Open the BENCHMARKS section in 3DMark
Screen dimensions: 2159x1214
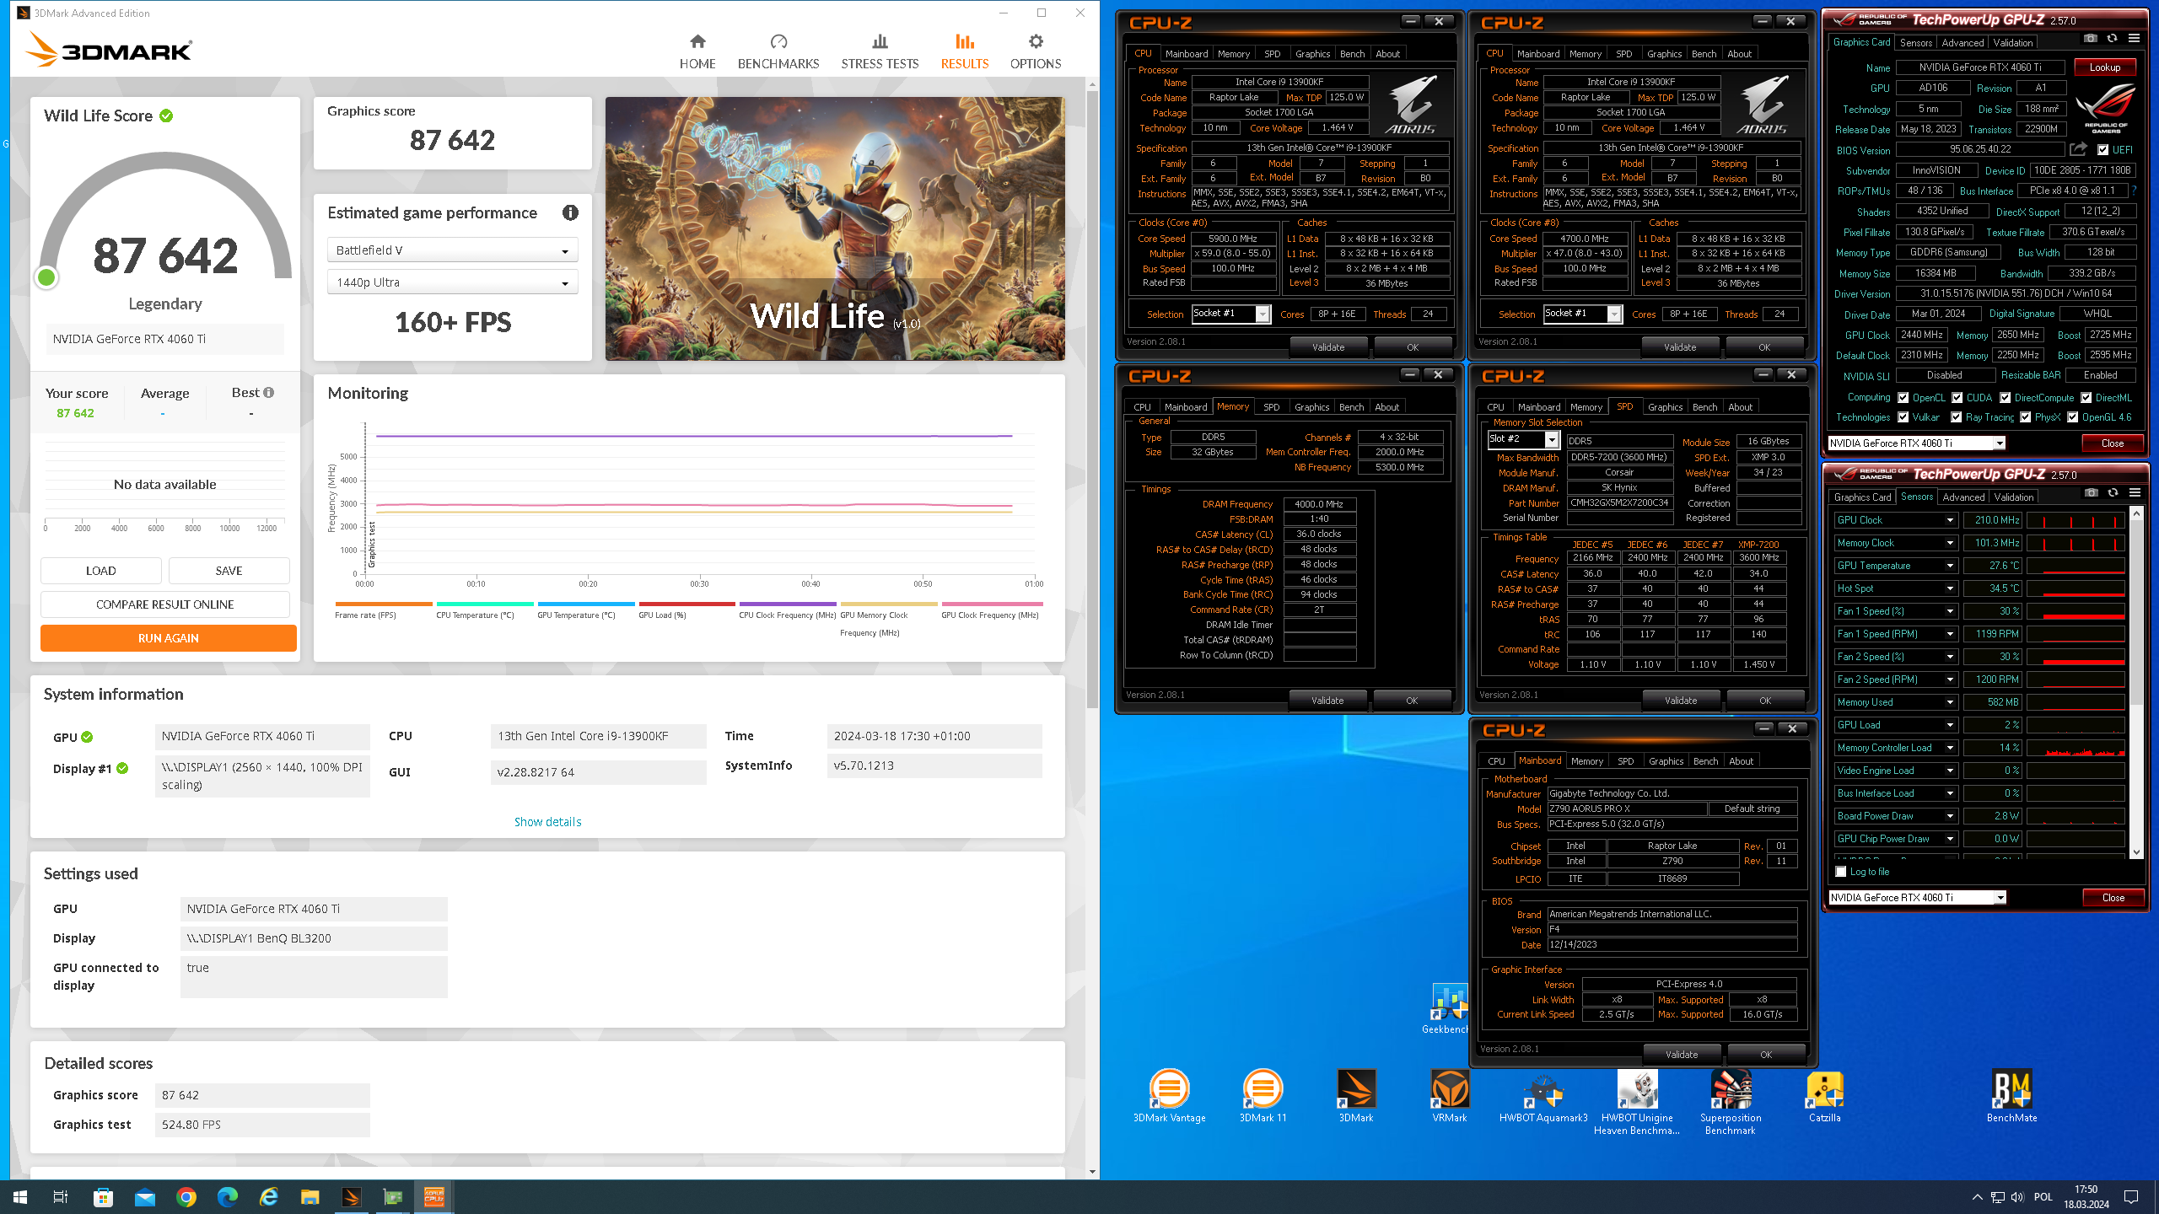pos(778,52)
